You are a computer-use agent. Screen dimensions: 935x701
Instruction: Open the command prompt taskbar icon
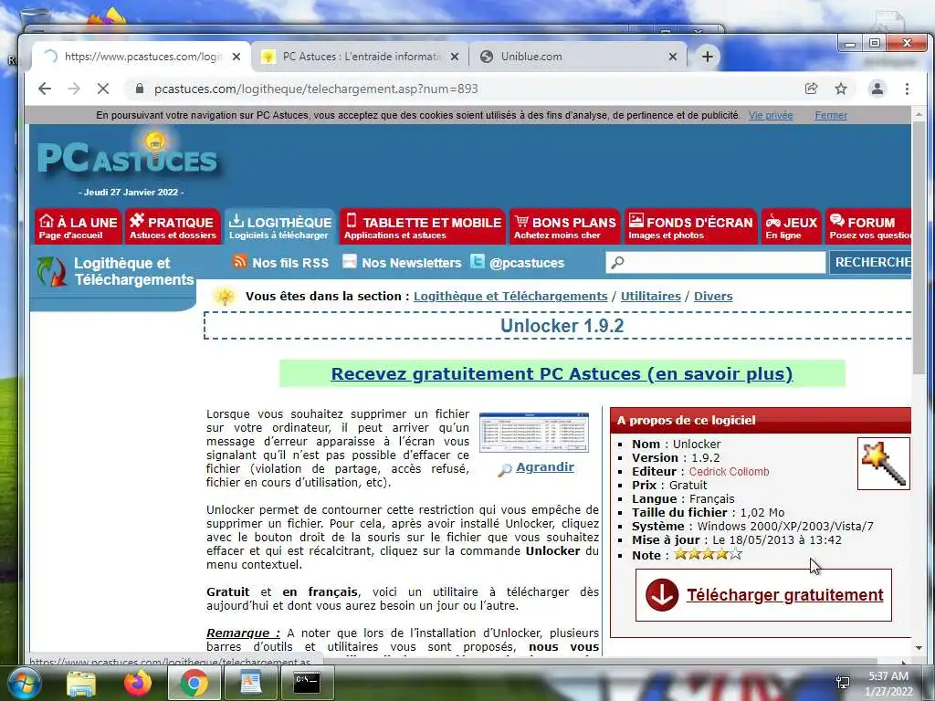click(308, 683)
